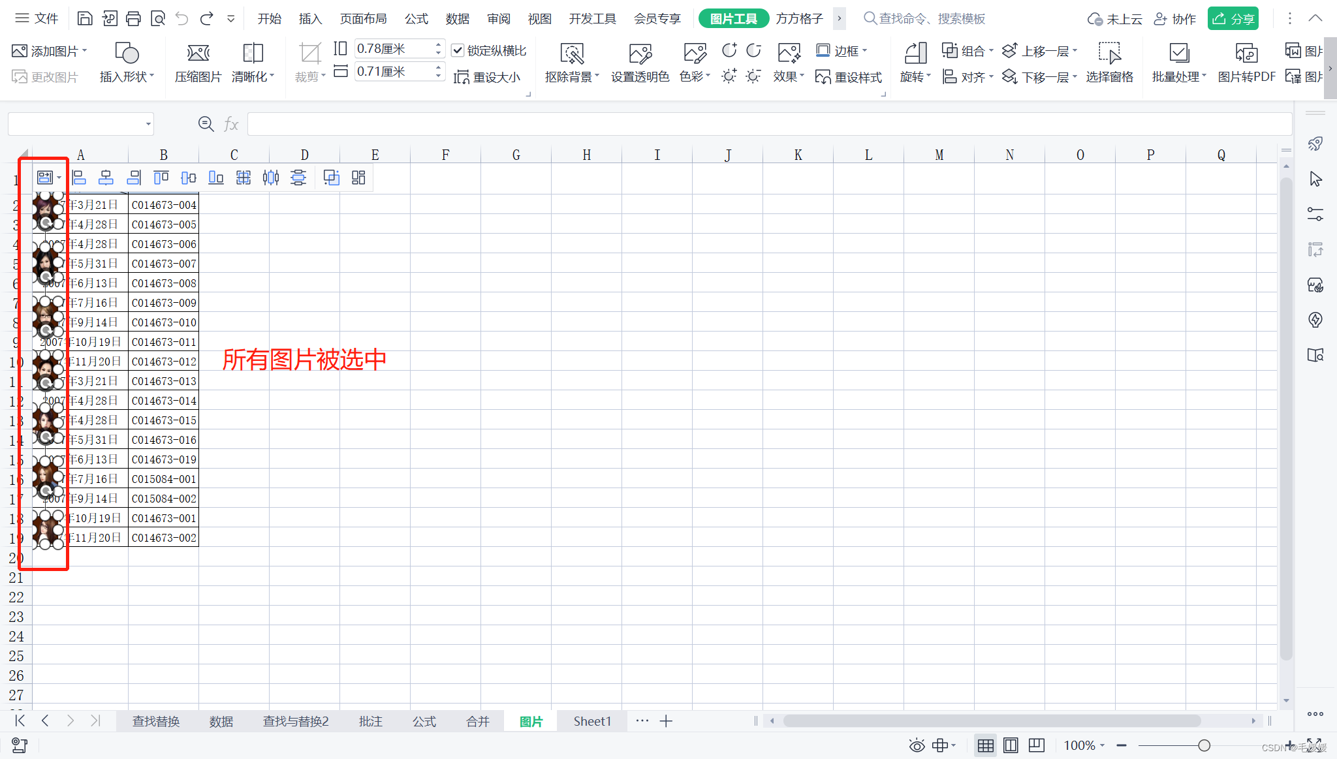This screenshot has width=1337, height=759.
Task: Click the 设置透明色 (set transparent color) icon
Action: (640, 54)
